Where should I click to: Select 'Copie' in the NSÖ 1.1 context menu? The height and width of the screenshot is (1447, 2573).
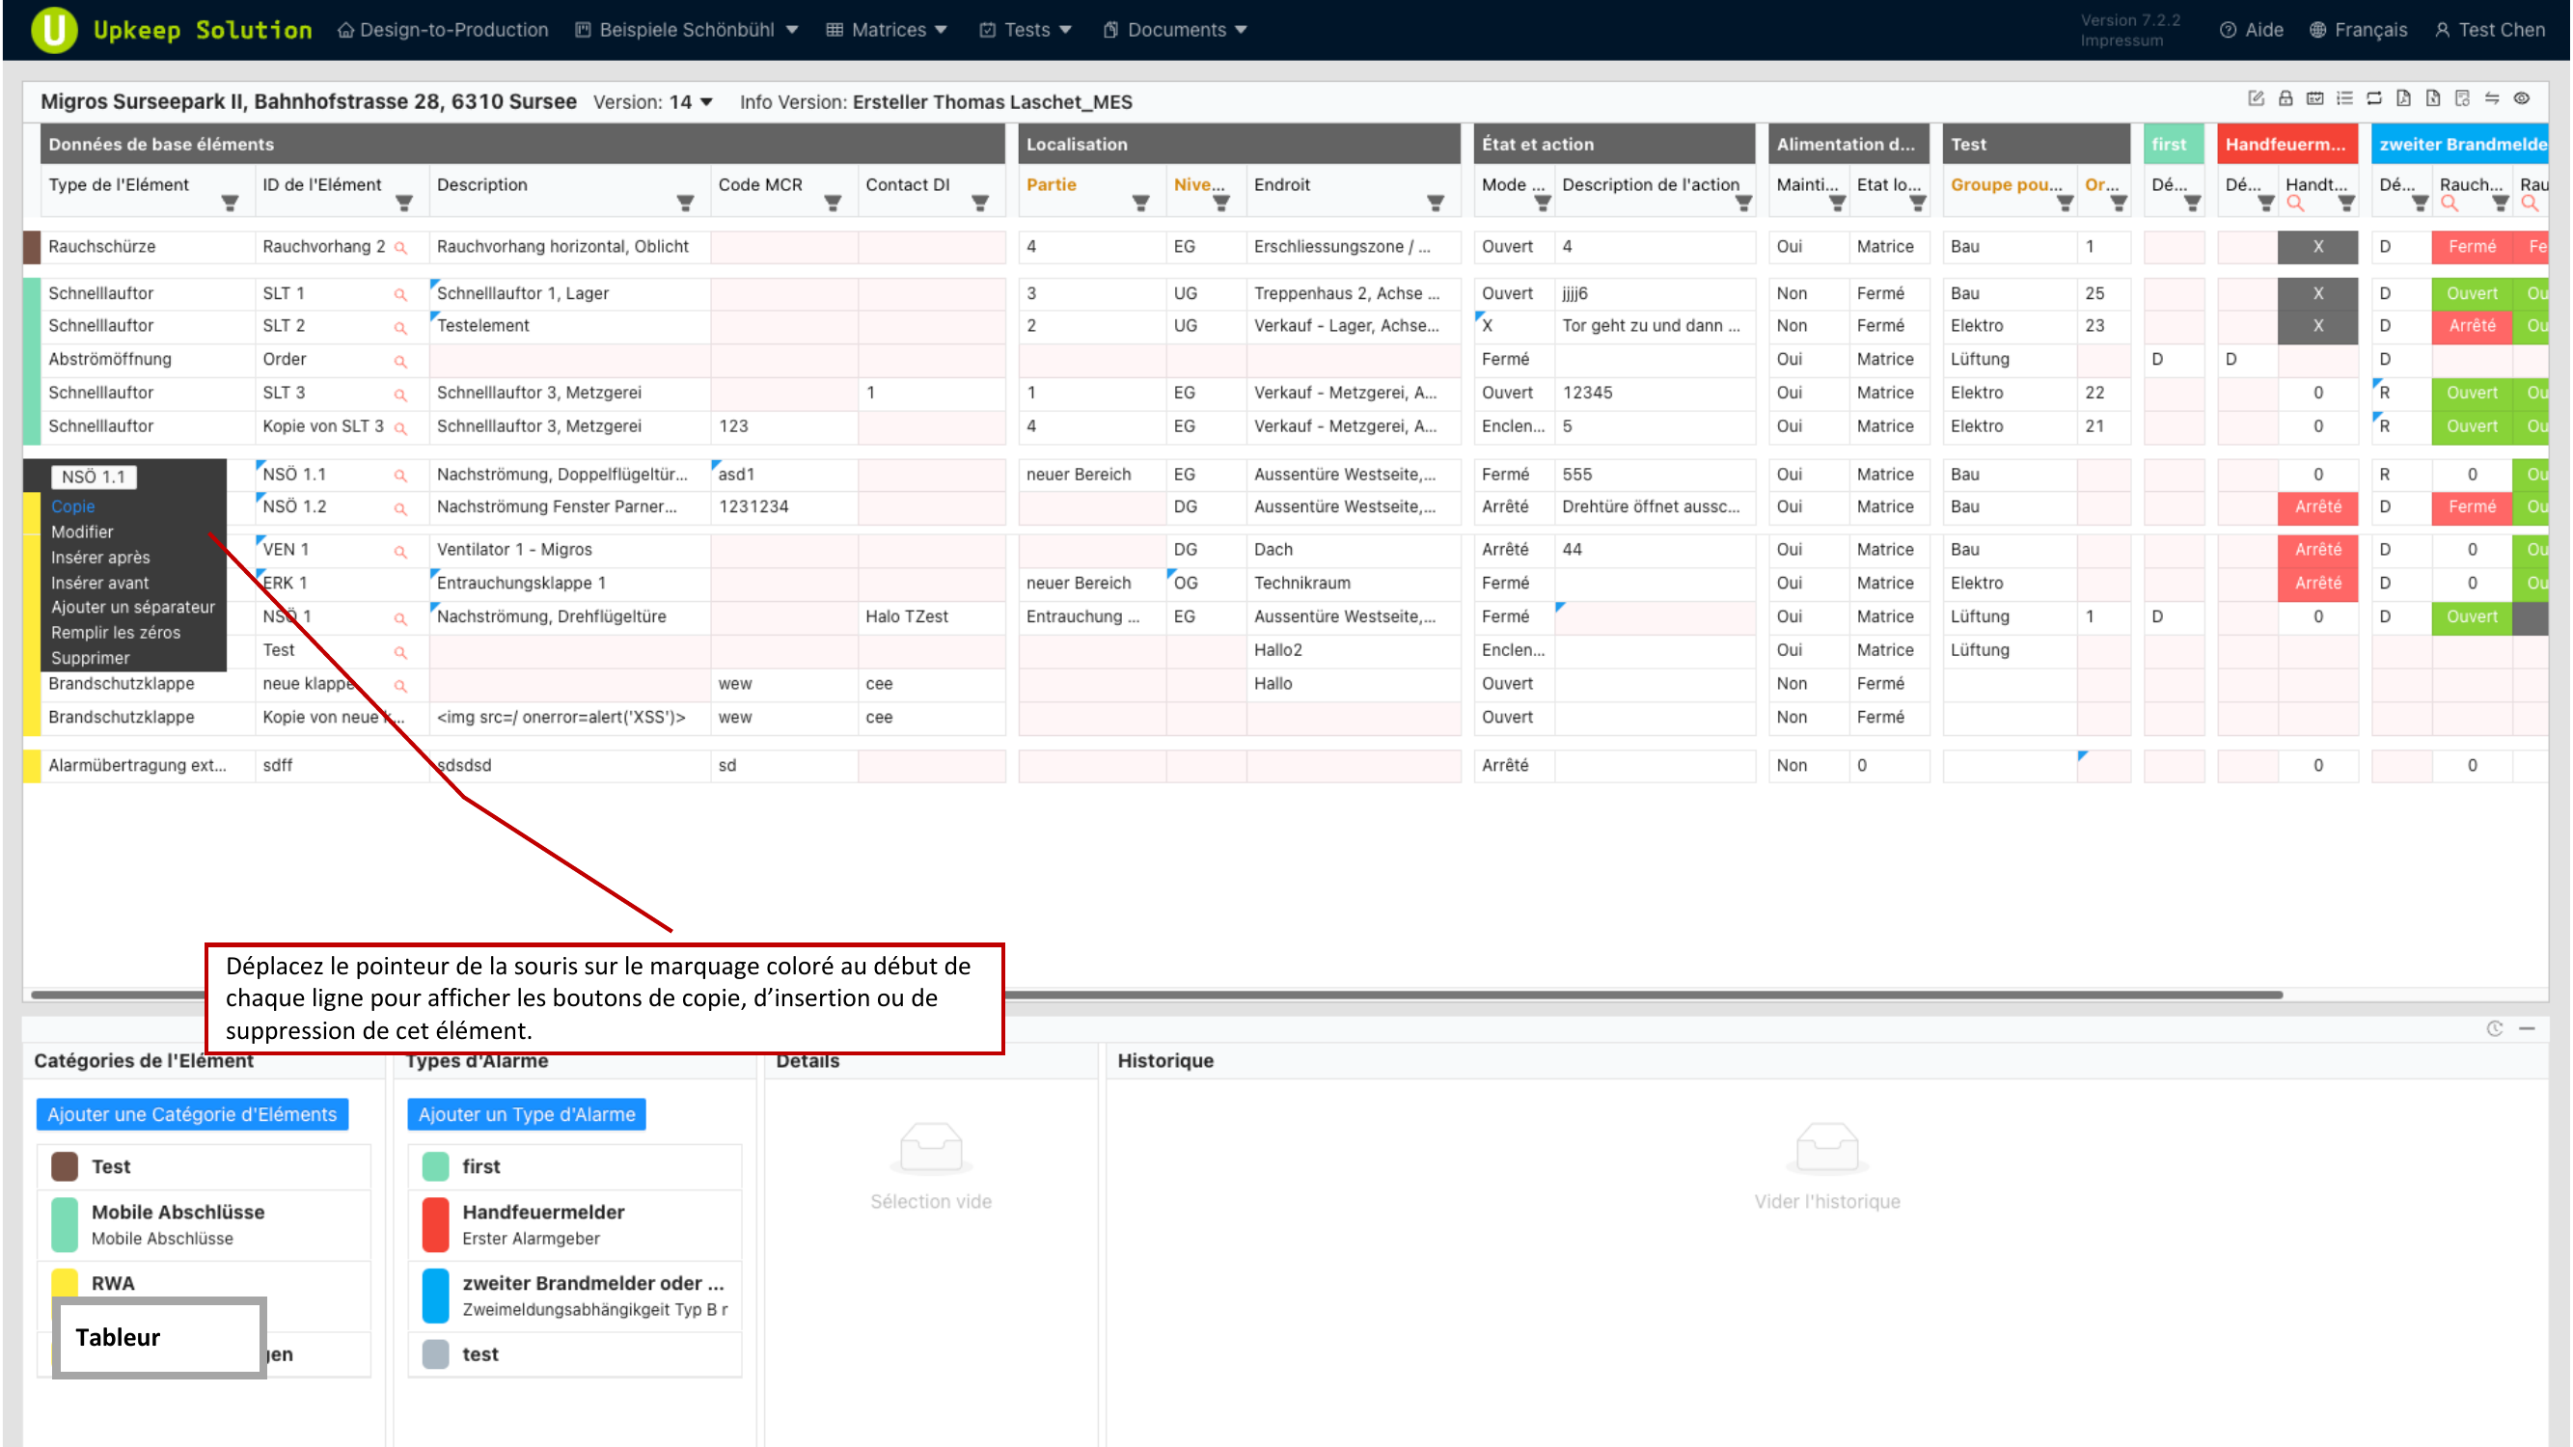point(73,506)
